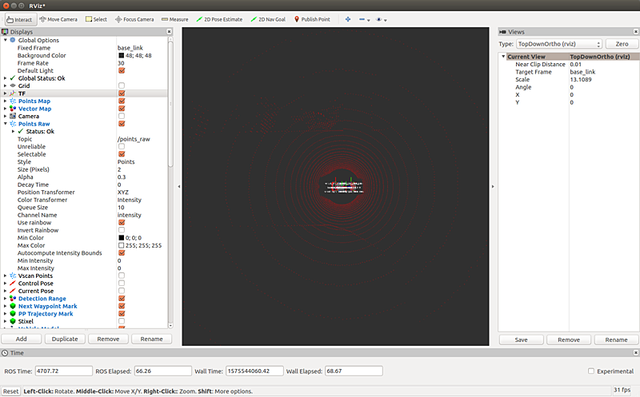Click the Vector Map marker icon
640x397 pixels.
pos(13,109)
